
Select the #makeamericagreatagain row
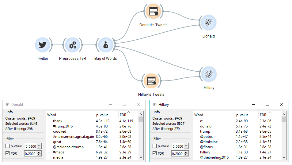coord(92,137)
